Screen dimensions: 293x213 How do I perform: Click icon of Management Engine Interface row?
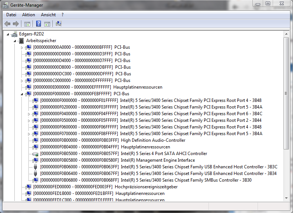[35, 160]
